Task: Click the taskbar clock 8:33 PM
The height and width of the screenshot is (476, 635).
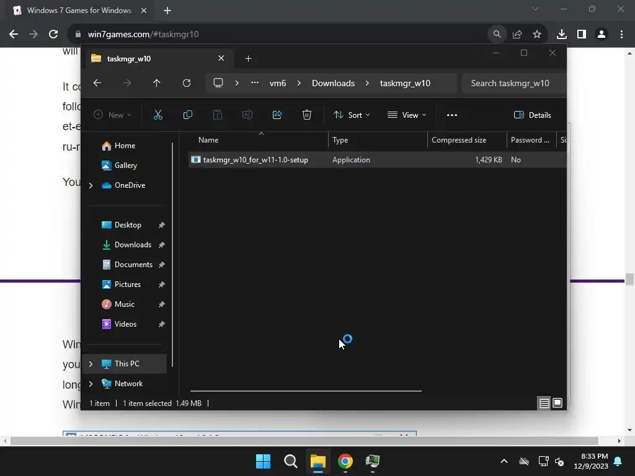Action: pyautogui.click(x=591, y=461)
